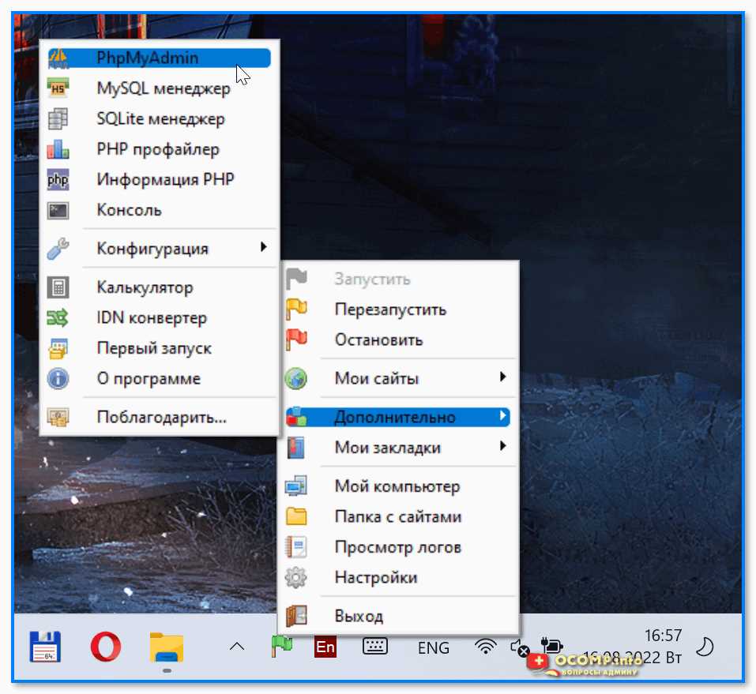Open Настройки from the tray menu
This screenshot has height=694, width=756.
point(398,577)
